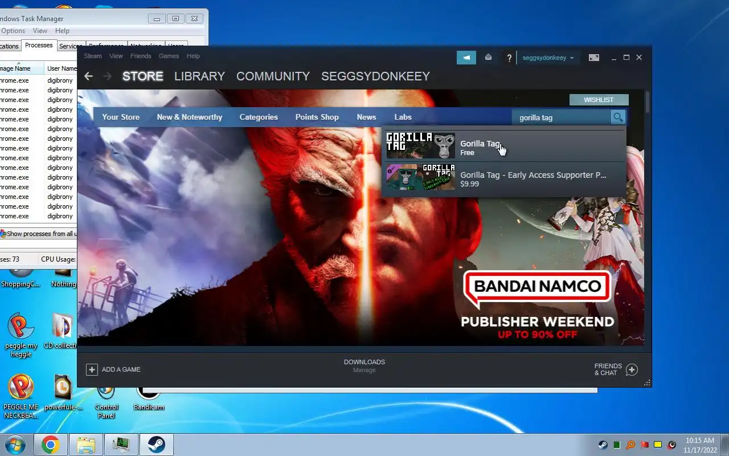Select Gorilla Tag Early Access Supporter result
The width and height of the screenshot is (729, 456).
[x=503, y=177]
